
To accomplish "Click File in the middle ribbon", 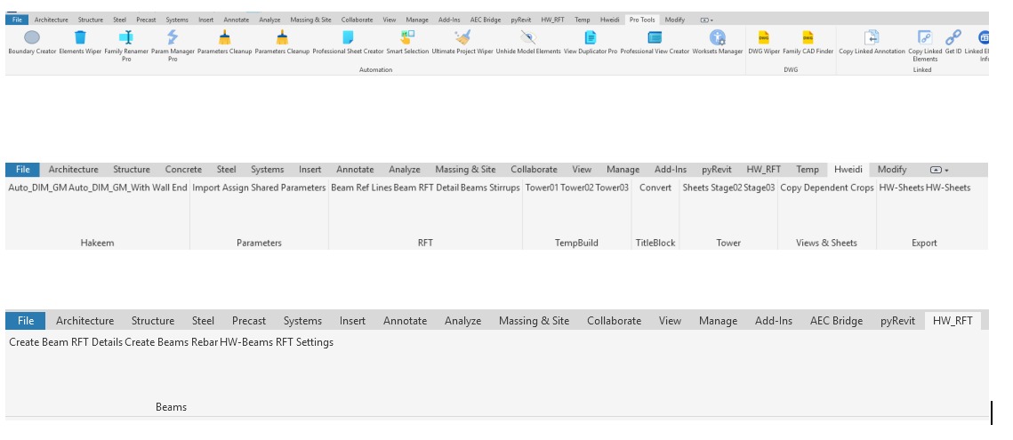I will click(22, 169).
